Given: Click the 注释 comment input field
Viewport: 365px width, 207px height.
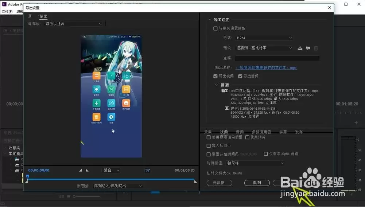Looking at the screenshot, I should tap(277, 58).
